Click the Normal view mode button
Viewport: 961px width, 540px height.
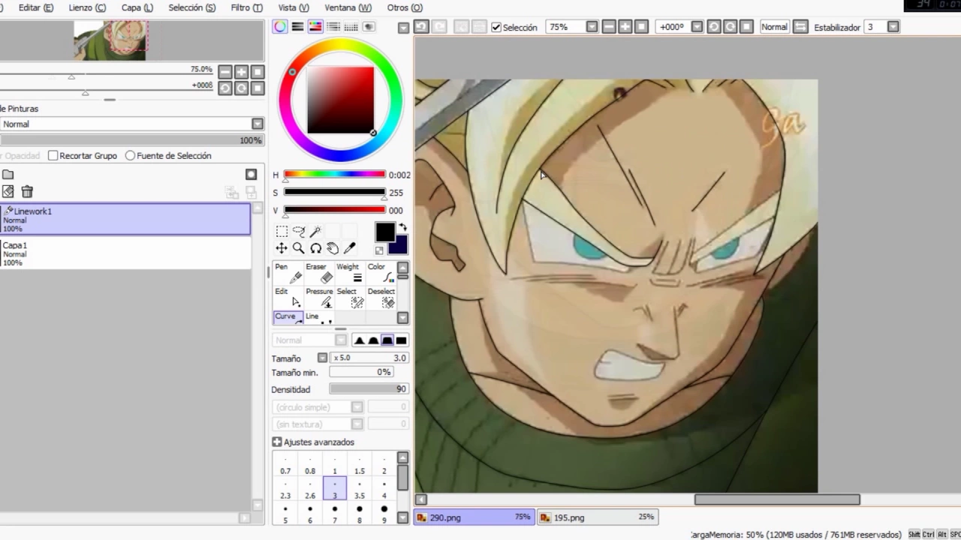click(774, 27)
